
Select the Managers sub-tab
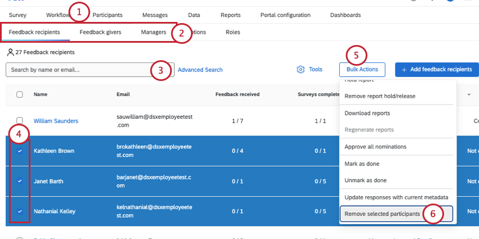click(154, 32)
